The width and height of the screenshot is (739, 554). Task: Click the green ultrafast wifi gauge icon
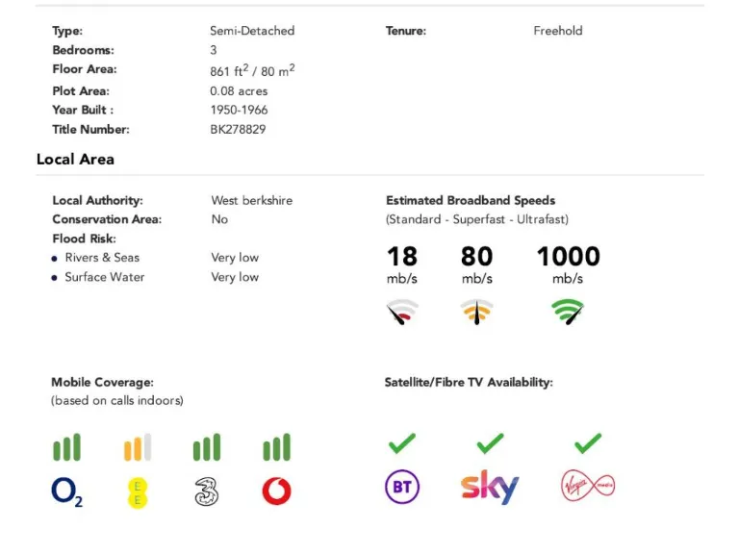coord(568,312)
